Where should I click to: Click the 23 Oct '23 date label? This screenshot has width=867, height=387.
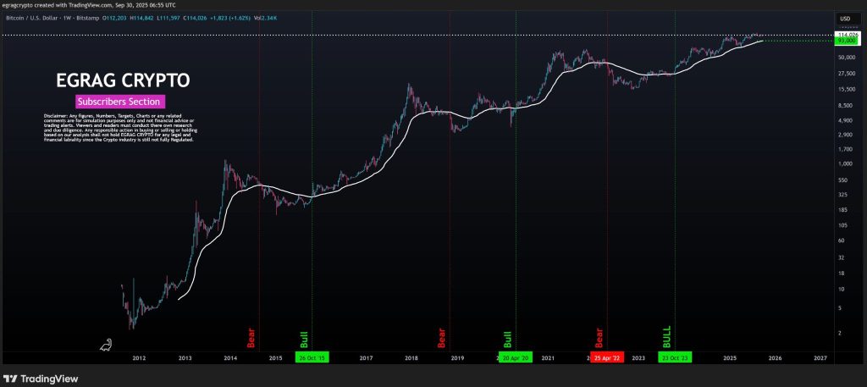click(x=674, y=358)
